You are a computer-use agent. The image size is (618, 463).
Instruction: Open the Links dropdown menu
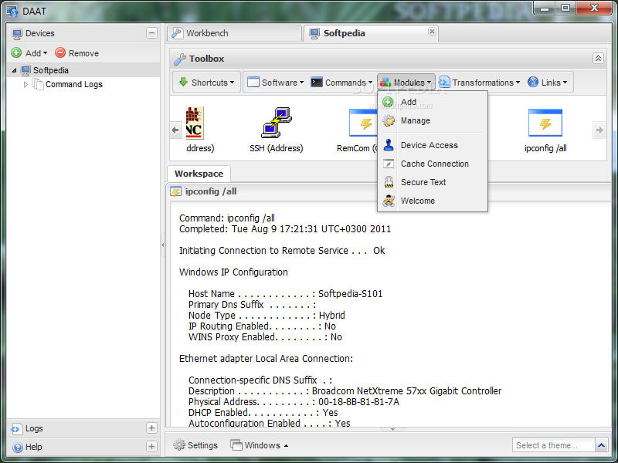(548, 83)
